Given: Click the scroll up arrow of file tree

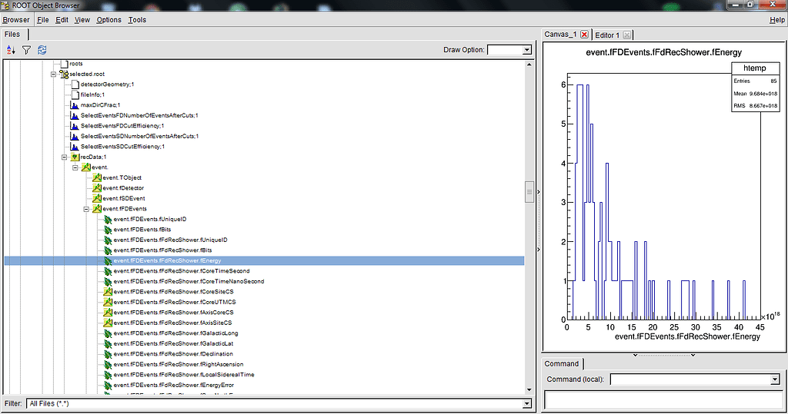Looking at the screenshot, I should click(529, 65).
